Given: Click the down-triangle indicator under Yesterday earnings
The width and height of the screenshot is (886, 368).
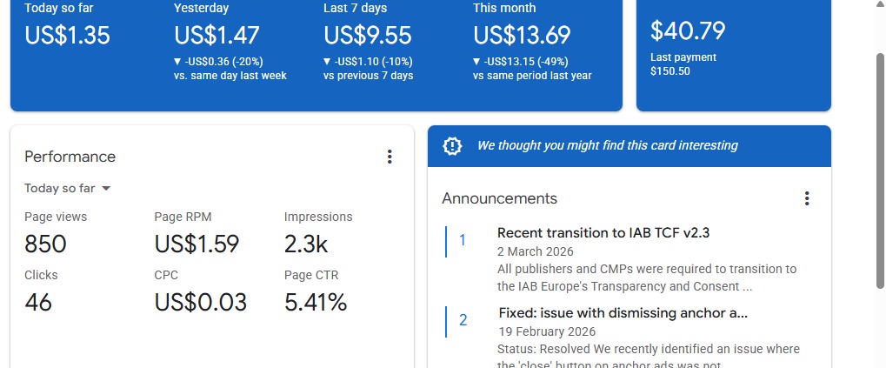Looking at the screenshot, I should pyautogui.click(x=178, y=62).
